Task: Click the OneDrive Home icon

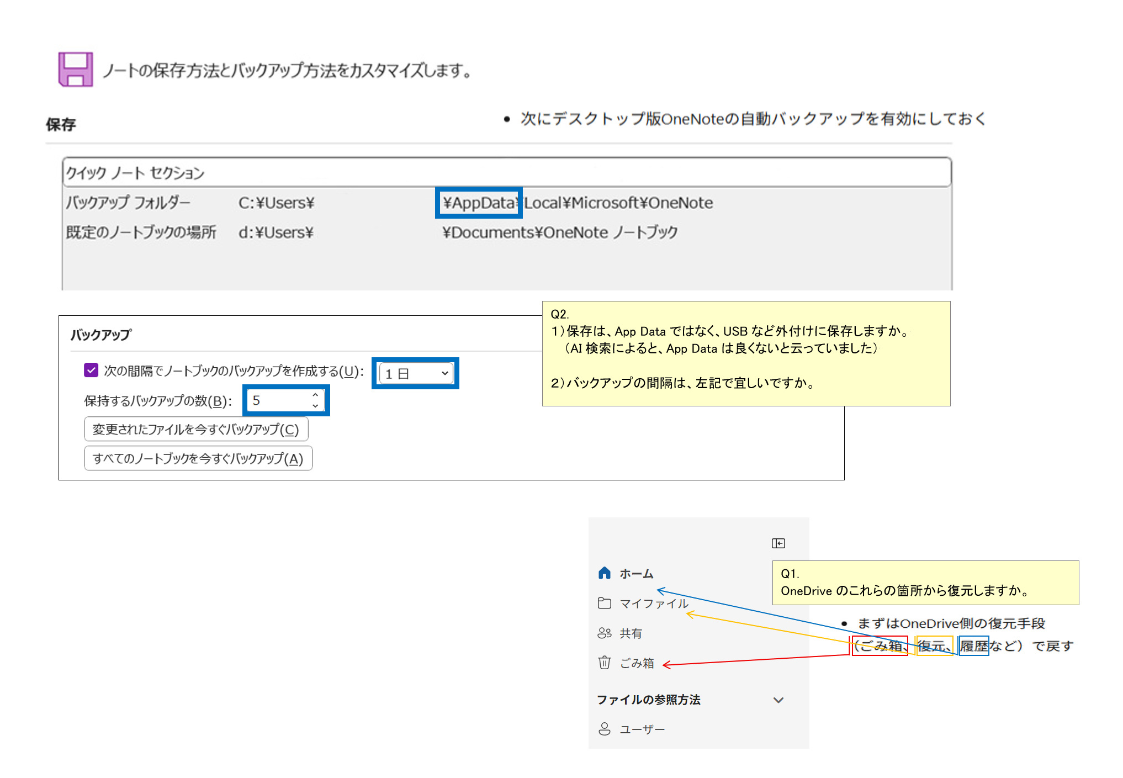Action: point(605,573)
